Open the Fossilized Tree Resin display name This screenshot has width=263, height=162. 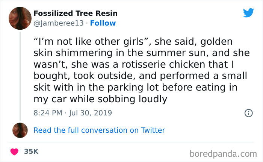pos(75,13)
